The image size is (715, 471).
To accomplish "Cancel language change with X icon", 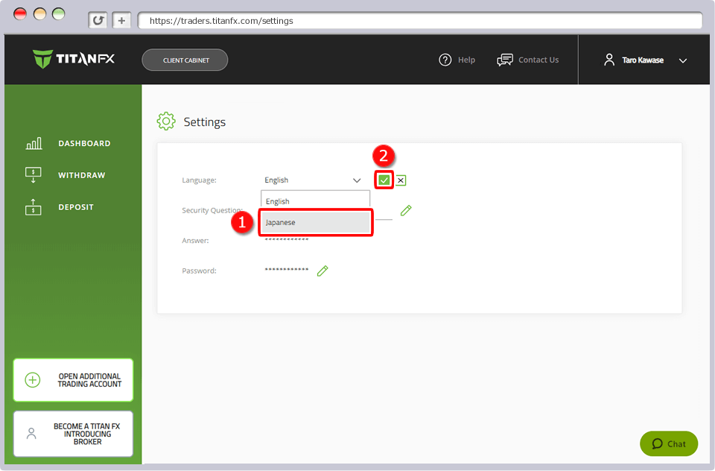I will (401, 180).
